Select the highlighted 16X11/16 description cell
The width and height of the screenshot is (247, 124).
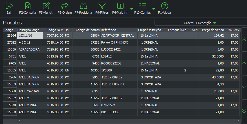coord(30,35)
